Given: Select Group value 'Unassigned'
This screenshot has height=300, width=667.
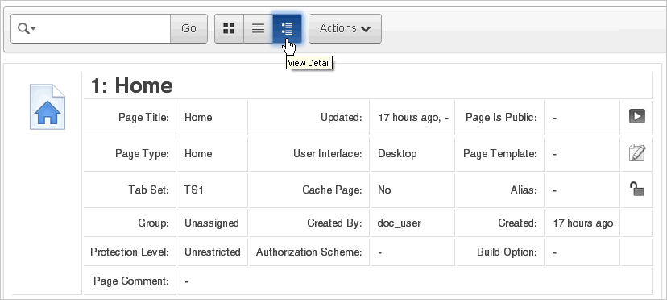Looking at the screenshot, I should tap(211, 223).
